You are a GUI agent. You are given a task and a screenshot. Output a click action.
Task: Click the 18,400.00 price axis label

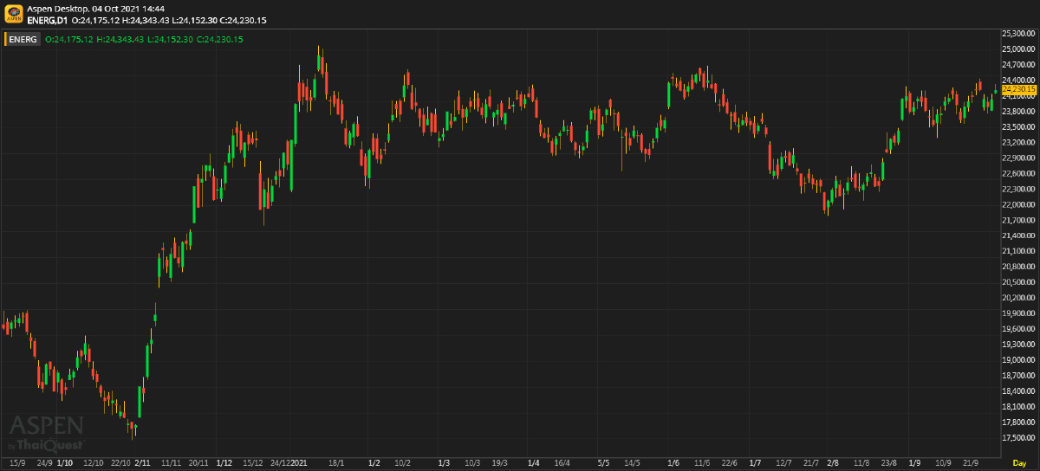[1019, 391]
